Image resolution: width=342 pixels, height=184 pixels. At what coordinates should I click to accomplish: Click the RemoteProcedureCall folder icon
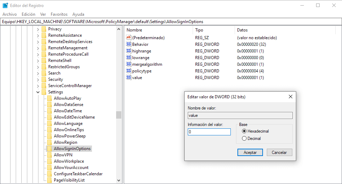coord(44,54)
